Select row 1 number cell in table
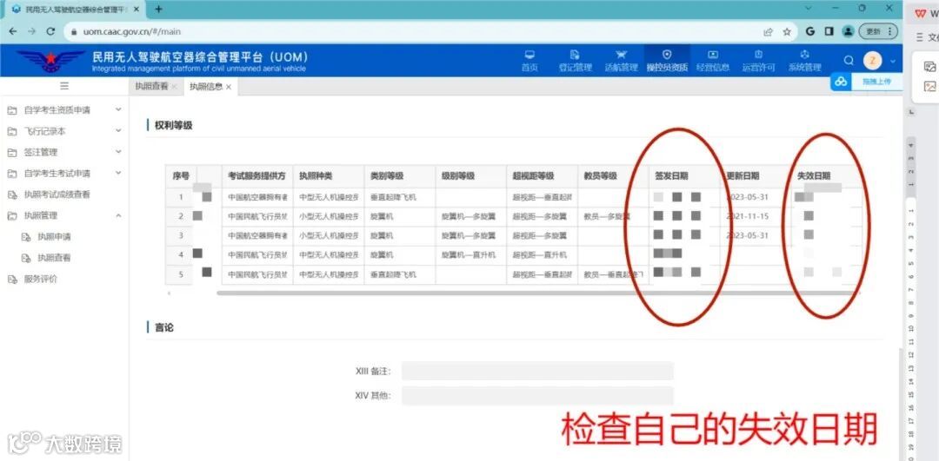 [181, 197]
